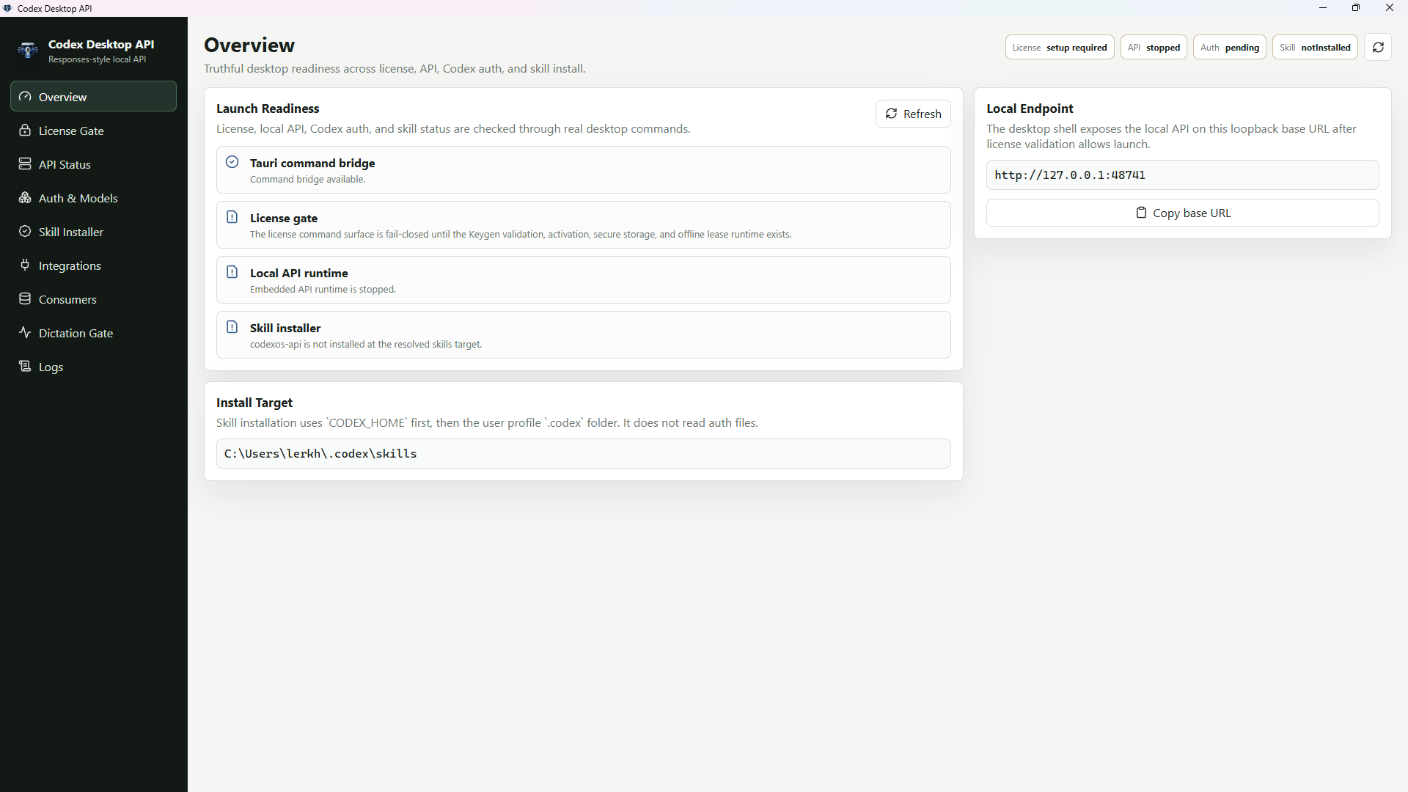1408x792 pixels.
Task: Click the License gate alert file icon
Action: (x=232, y=217)
